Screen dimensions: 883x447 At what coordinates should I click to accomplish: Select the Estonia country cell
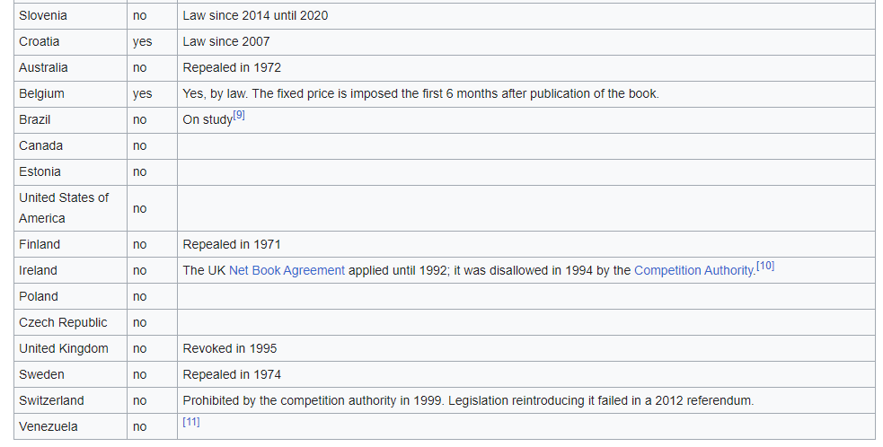point(70,172)
